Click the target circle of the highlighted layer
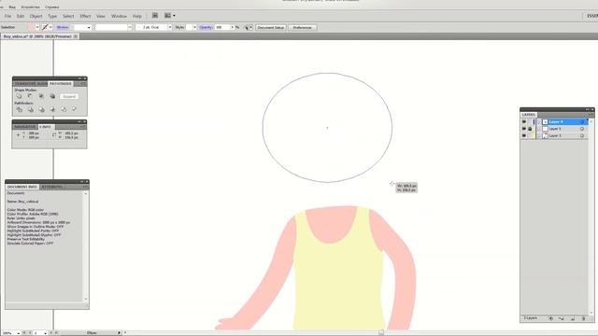 [582, 122]
